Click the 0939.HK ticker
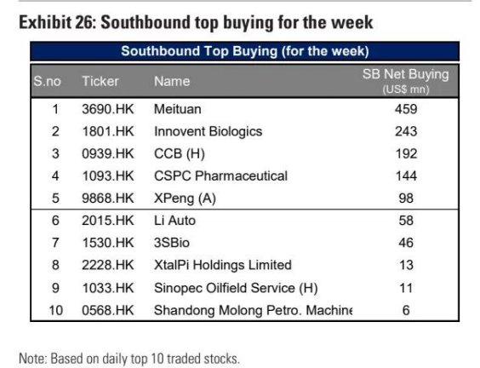480x368 pixels. coord(108,153)
